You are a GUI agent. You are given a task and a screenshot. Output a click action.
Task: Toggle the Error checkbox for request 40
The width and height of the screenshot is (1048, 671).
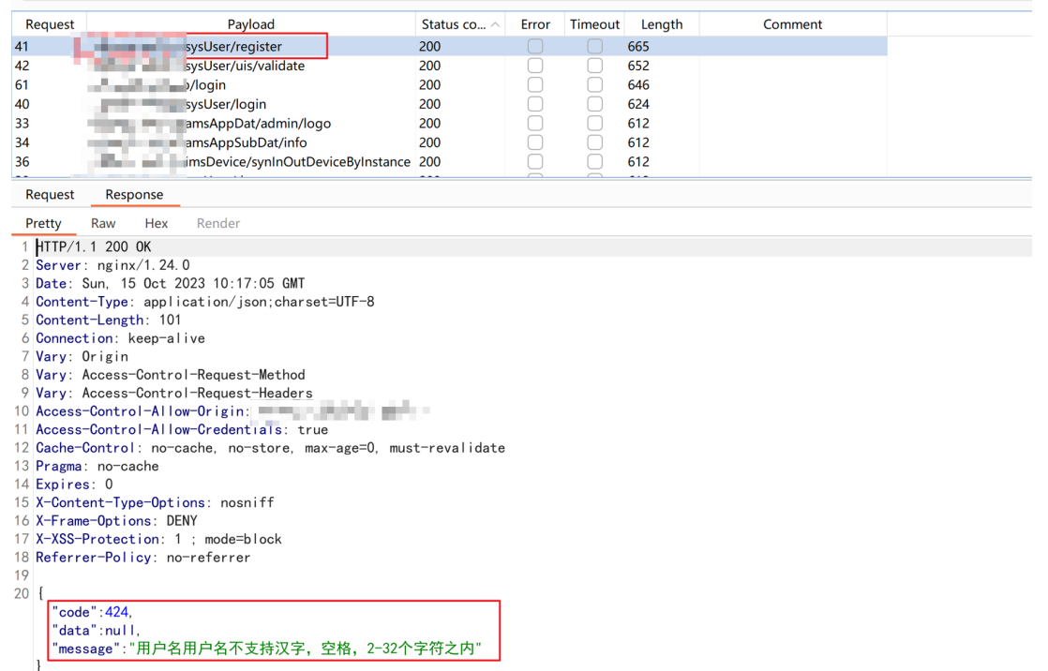(534, 104)
